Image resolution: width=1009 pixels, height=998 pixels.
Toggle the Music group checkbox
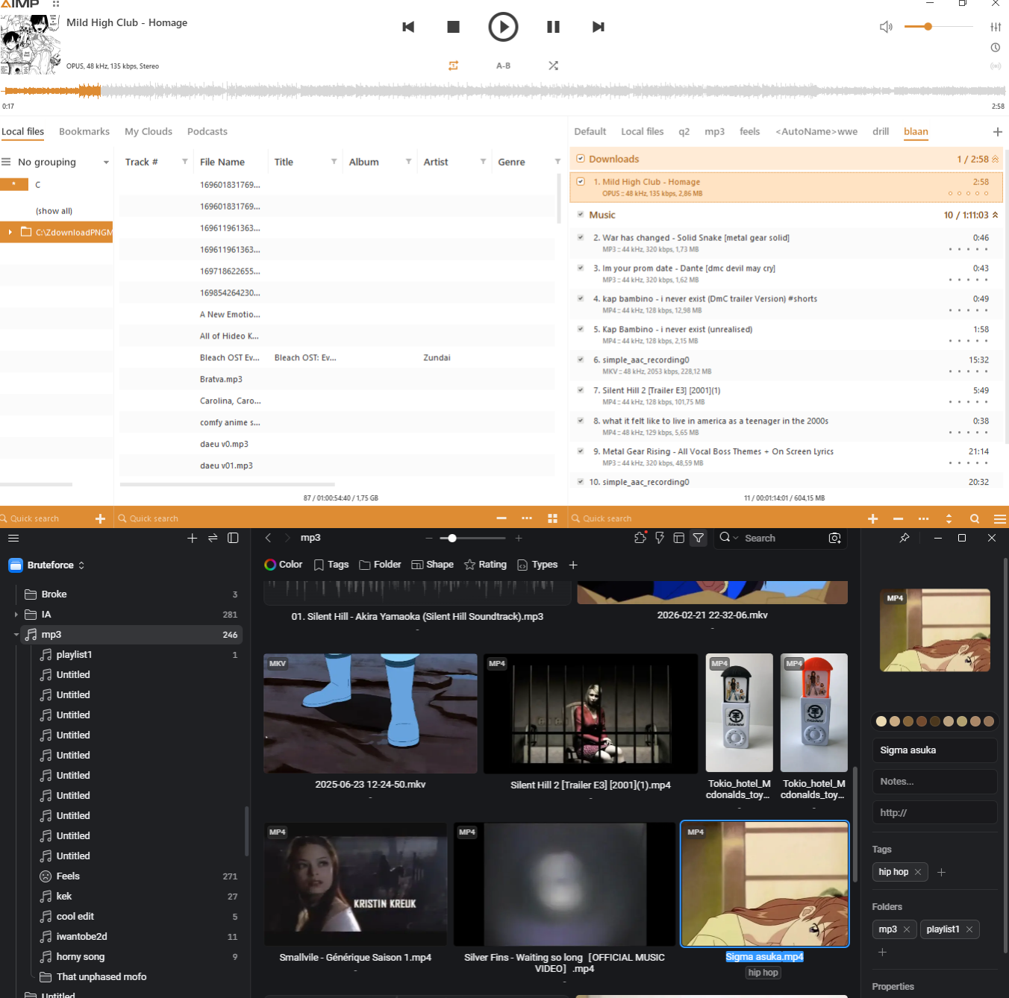pos(581,215)
